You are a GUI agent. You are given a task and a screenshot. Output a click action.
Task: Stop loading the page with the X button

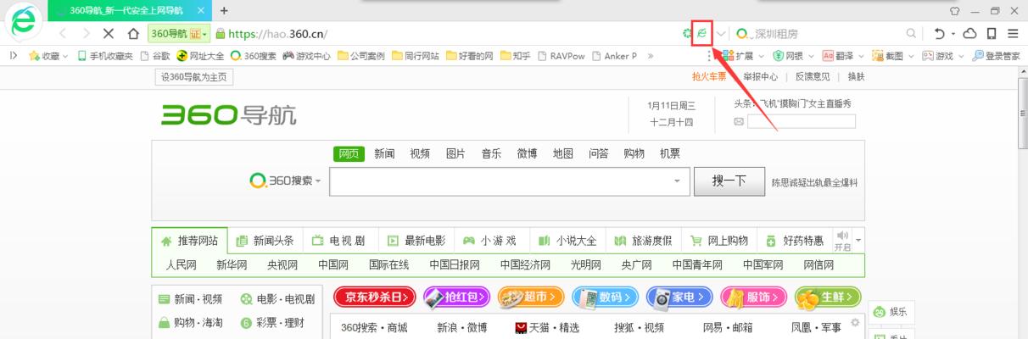[109, 34]
